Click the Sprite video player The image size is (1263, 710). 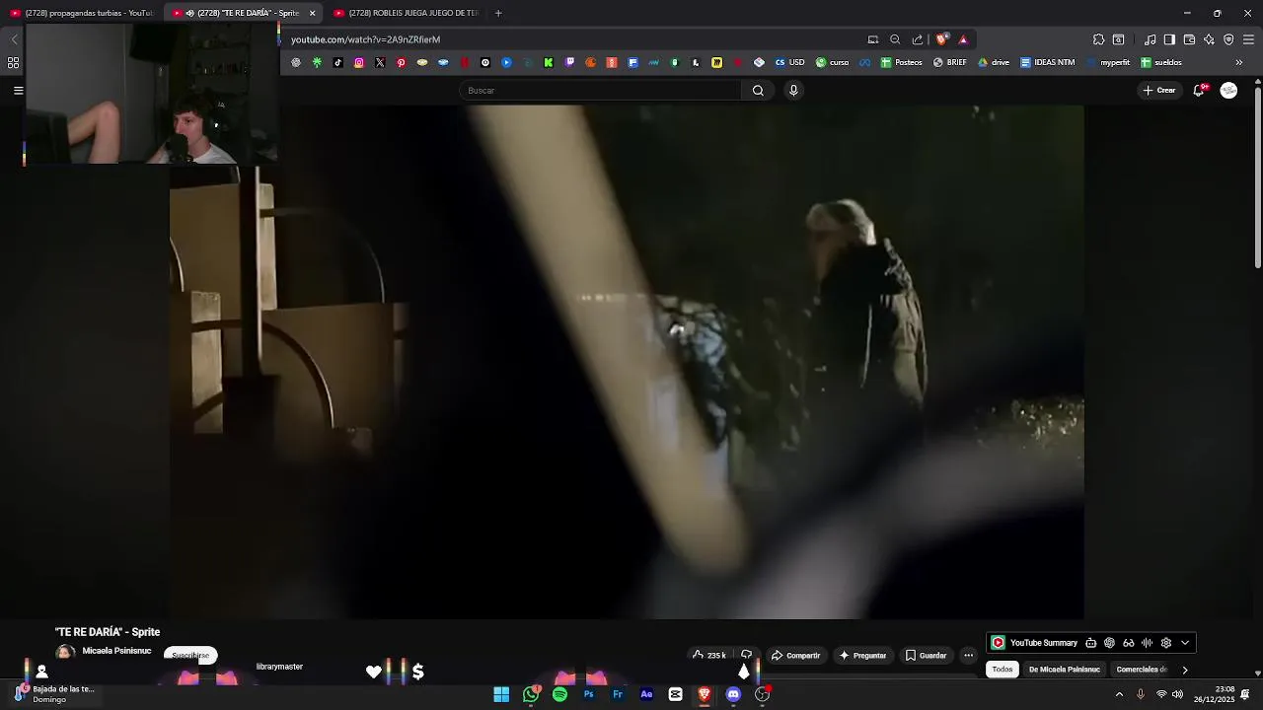coord(627,362)
